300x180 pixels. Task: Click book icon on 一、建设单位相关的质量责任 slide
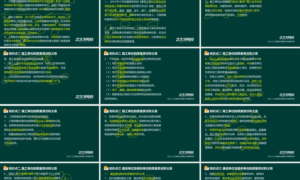pos(106,168)
